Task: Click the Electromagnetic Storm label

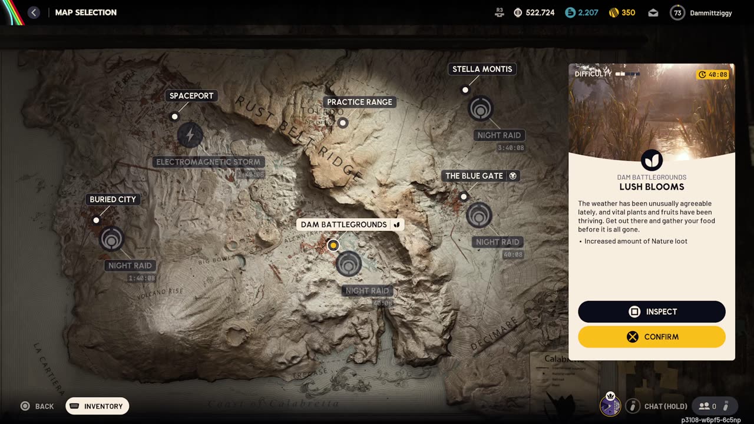Action: point(208,162)
